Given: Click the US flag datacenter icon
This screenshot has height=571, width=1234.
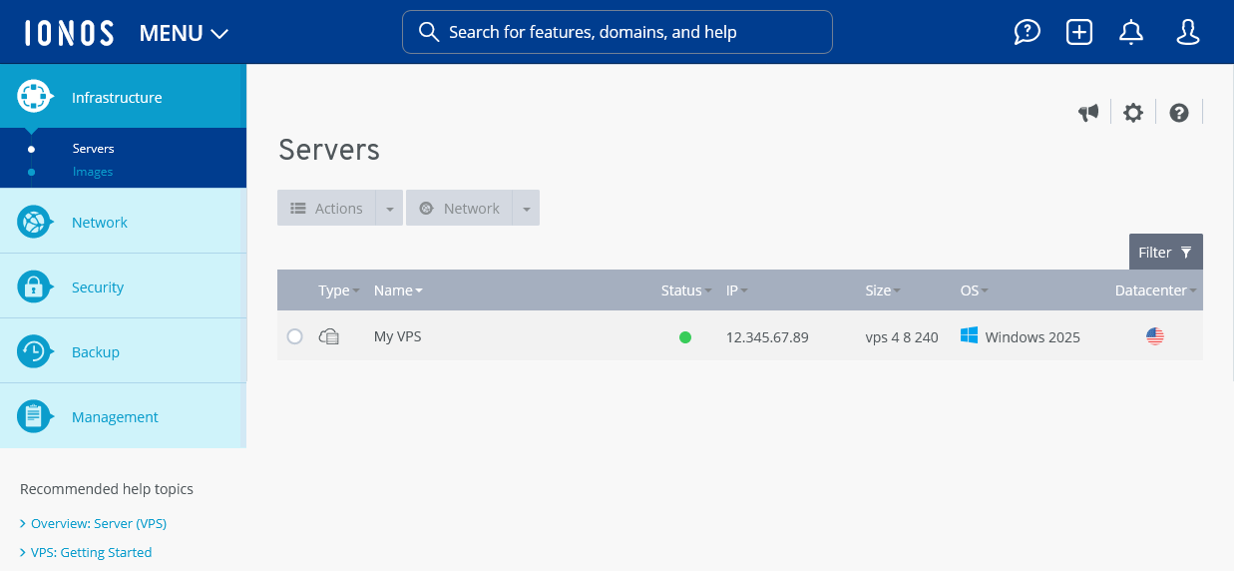Looking at the screenshot, I should point(1155,336).
